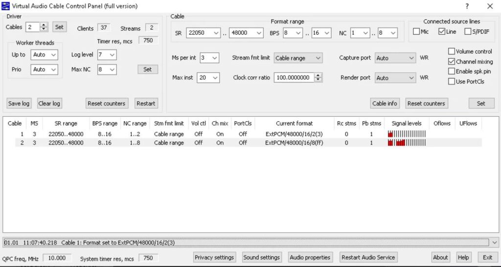Open the Ms per int dropdown
Viewport: 501px width, 267px height.
[x=209, y=58]
